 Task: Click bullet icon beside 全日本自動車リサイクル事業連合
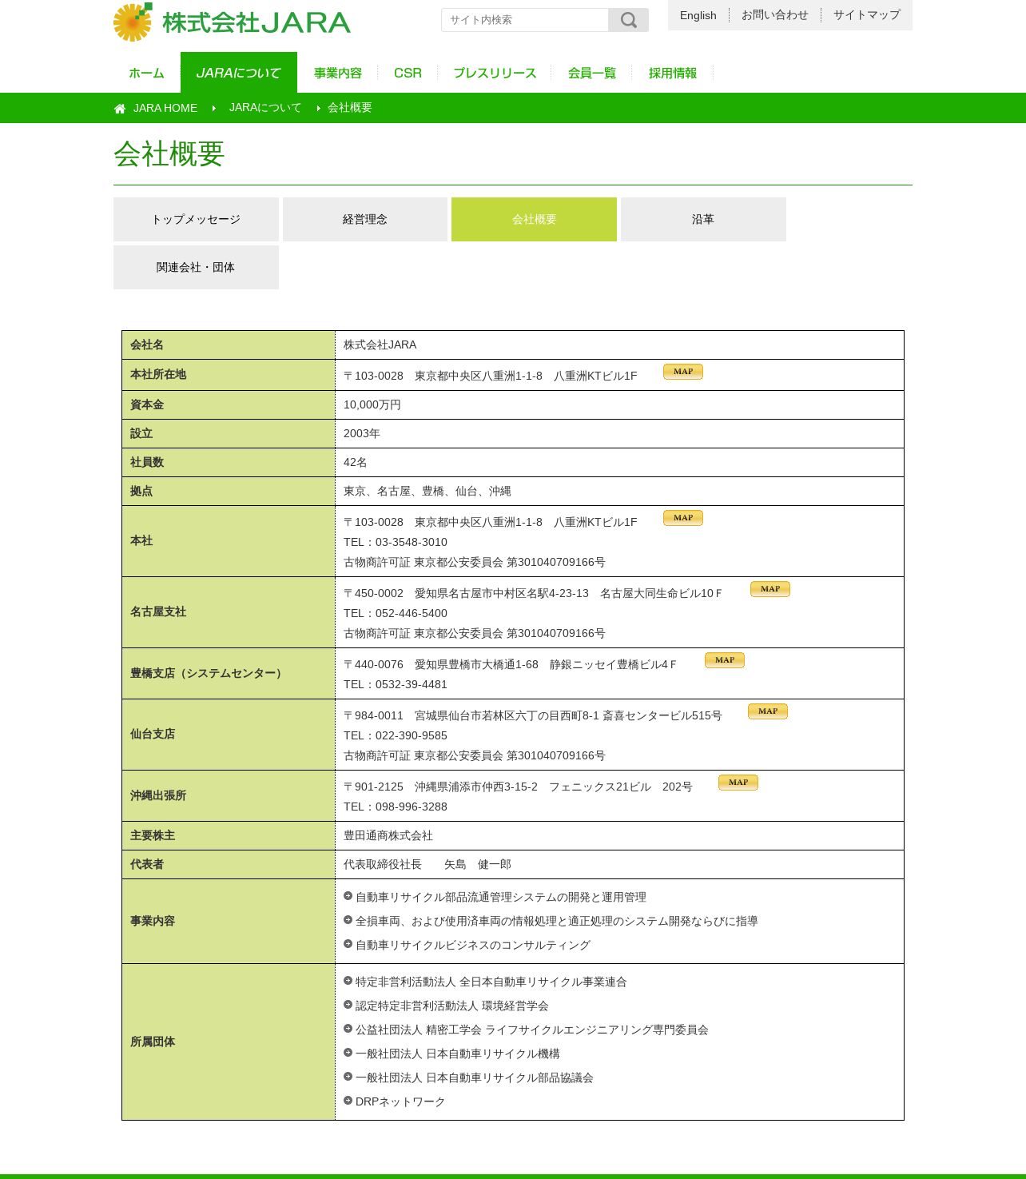click(x=348, y=981)
